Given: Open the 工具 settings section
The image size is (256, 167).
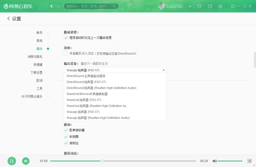Looking at the screenshot, I should click(x=39, y=88).
